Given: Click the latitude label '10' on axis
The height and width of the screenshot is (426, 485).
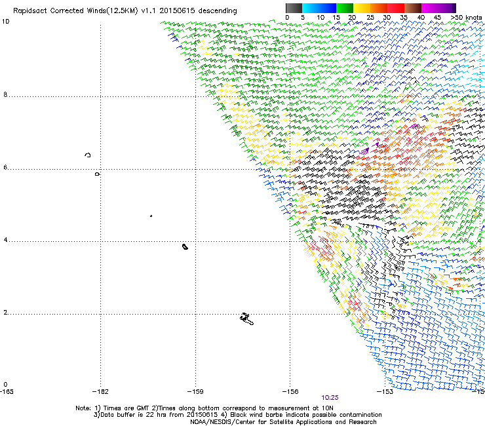Looking at the screenshot, I should pyautogui.click(x=5, y=22).
